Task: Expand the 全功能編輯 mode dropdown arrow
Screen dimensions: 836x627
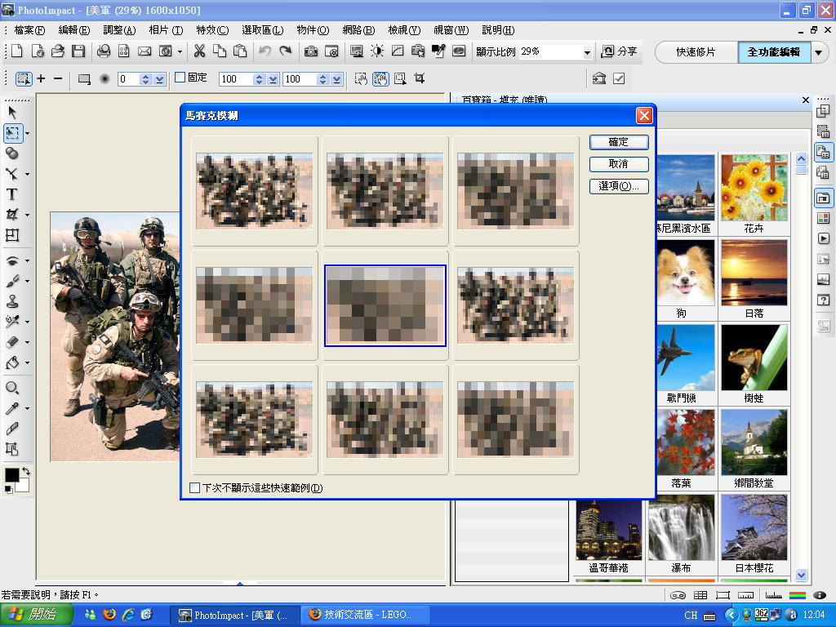Action: pyautogui.click(x=819, y=52)
